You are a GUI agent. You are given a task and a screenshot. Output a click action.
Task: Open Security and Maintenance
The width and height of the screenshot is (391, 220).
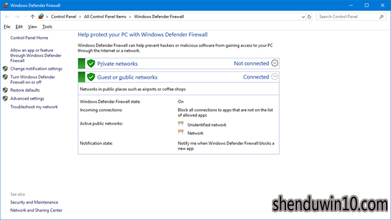(x=34, y=202)
